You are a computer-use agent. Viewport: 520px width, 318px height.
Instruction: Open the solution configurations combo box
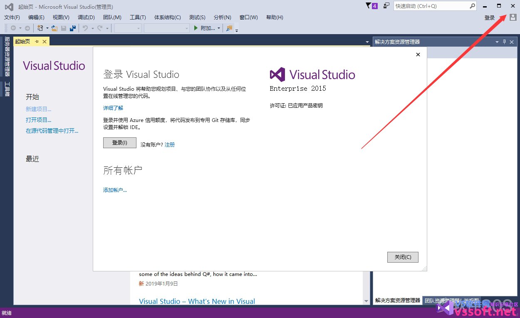click(x=128, y=28)
